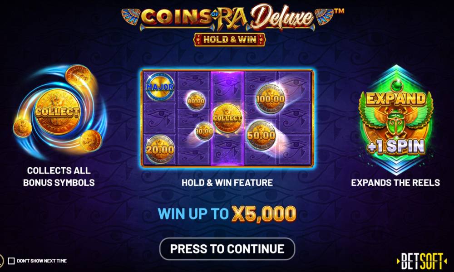Enable the Don't Show Next Time checkbox
The width and height of the screenshot is (454, 272).
tap(11, 261)
